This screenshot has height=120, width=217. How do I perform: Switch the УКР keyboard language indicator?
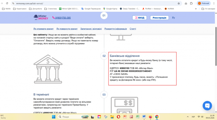coord(193,117)
